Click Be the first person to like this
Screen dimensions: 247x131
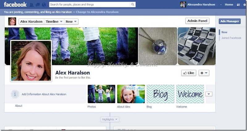pyautogui.click(x=73, y=78)
